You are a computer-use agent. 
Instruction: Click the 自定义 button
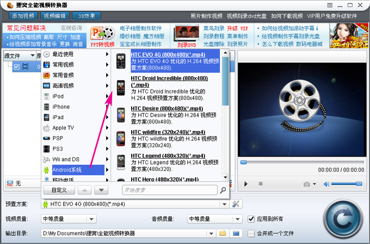click(59, 190)
